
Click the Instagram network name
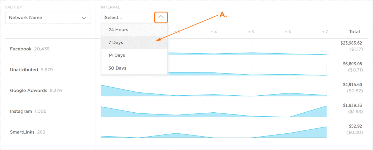tap(21, 112)
